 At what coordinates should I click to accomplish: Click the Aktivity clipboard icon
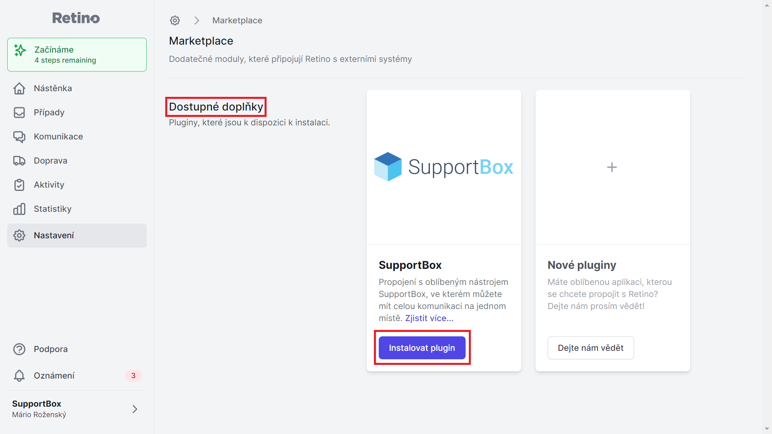[x=19, y=185]
